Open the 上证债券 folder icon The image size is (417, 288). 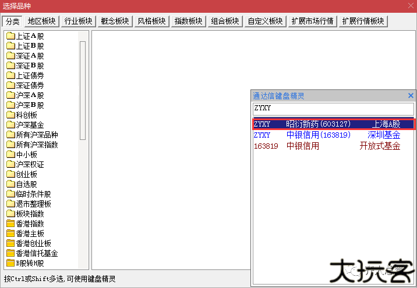(x=10, y=75)
